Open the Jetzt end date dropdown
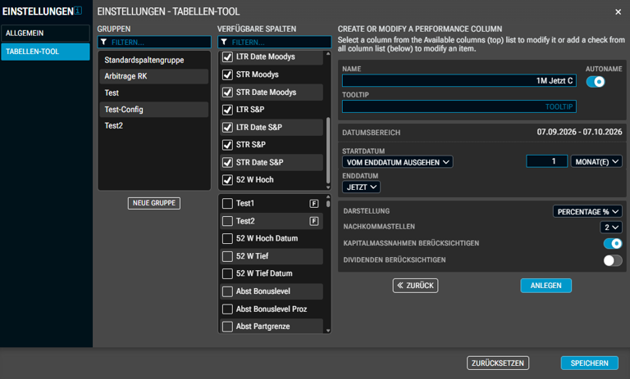The image size is (630, 379). click(361, 187)
